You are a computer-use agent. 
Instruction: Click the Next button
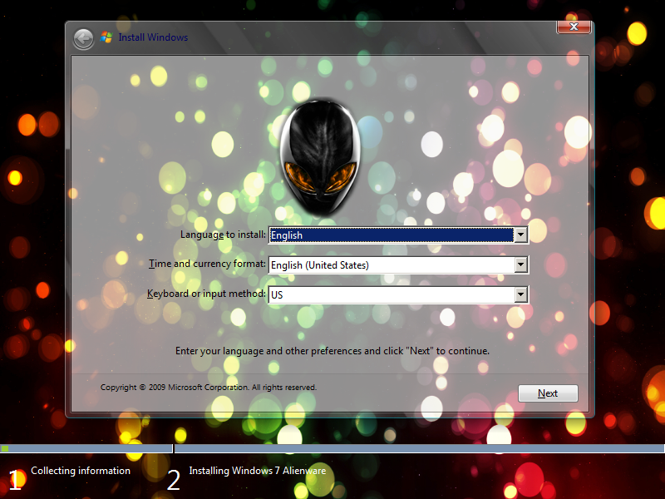click(548, 393)
